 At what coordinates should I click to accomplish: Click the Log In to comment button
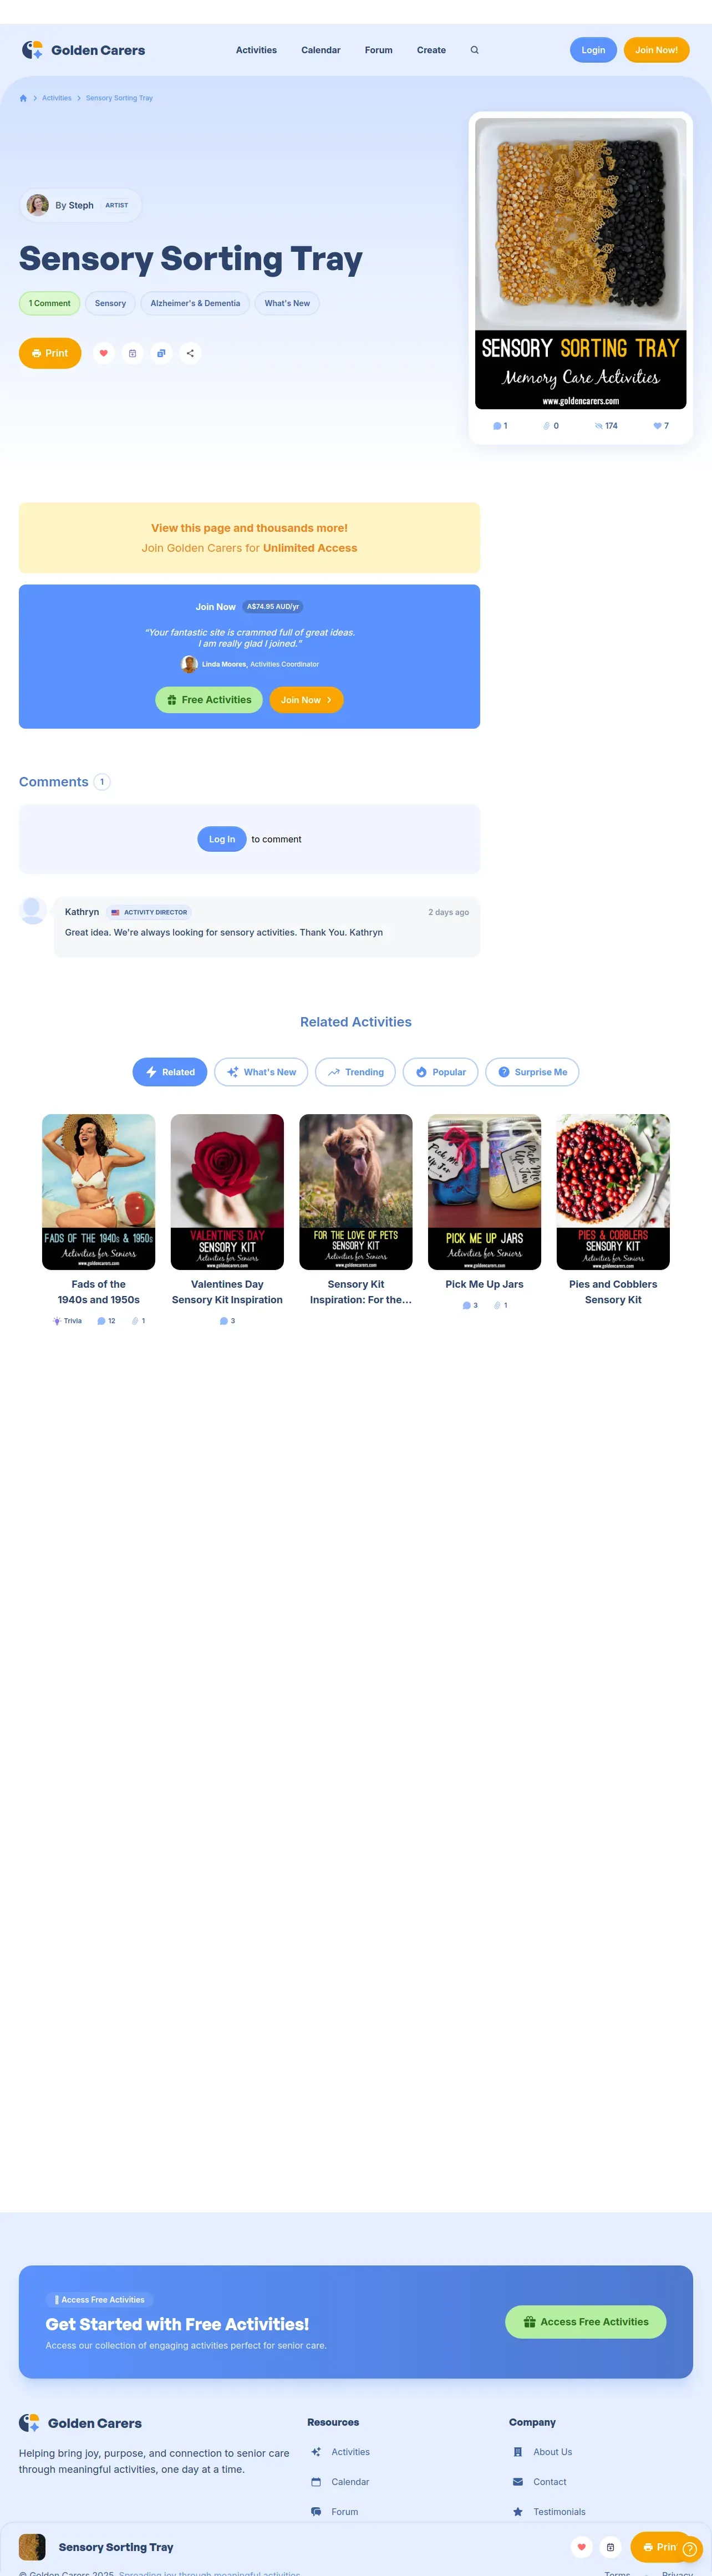point(222,839)
